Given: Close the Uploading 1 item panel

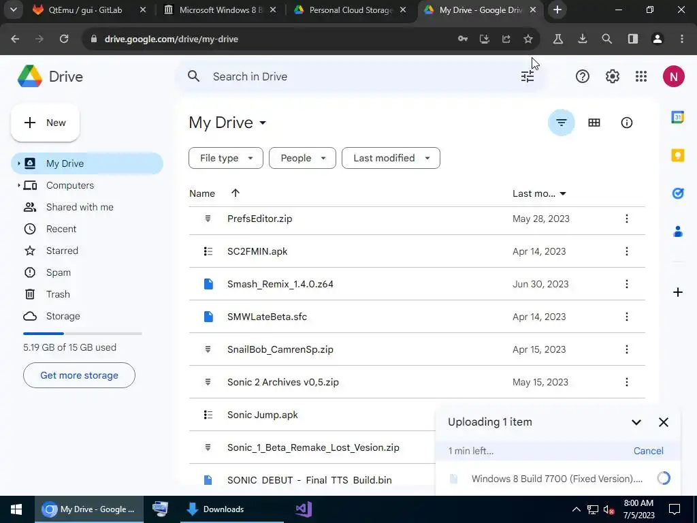Looking at the screenshot, I should coord(663,422).
